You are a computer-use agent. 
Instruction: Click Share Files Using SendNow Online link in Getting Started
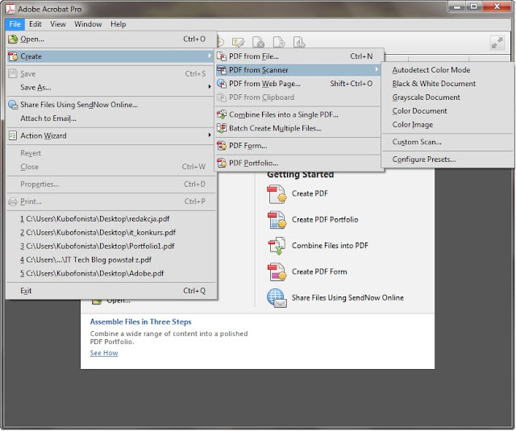click(x=347, y=297)
